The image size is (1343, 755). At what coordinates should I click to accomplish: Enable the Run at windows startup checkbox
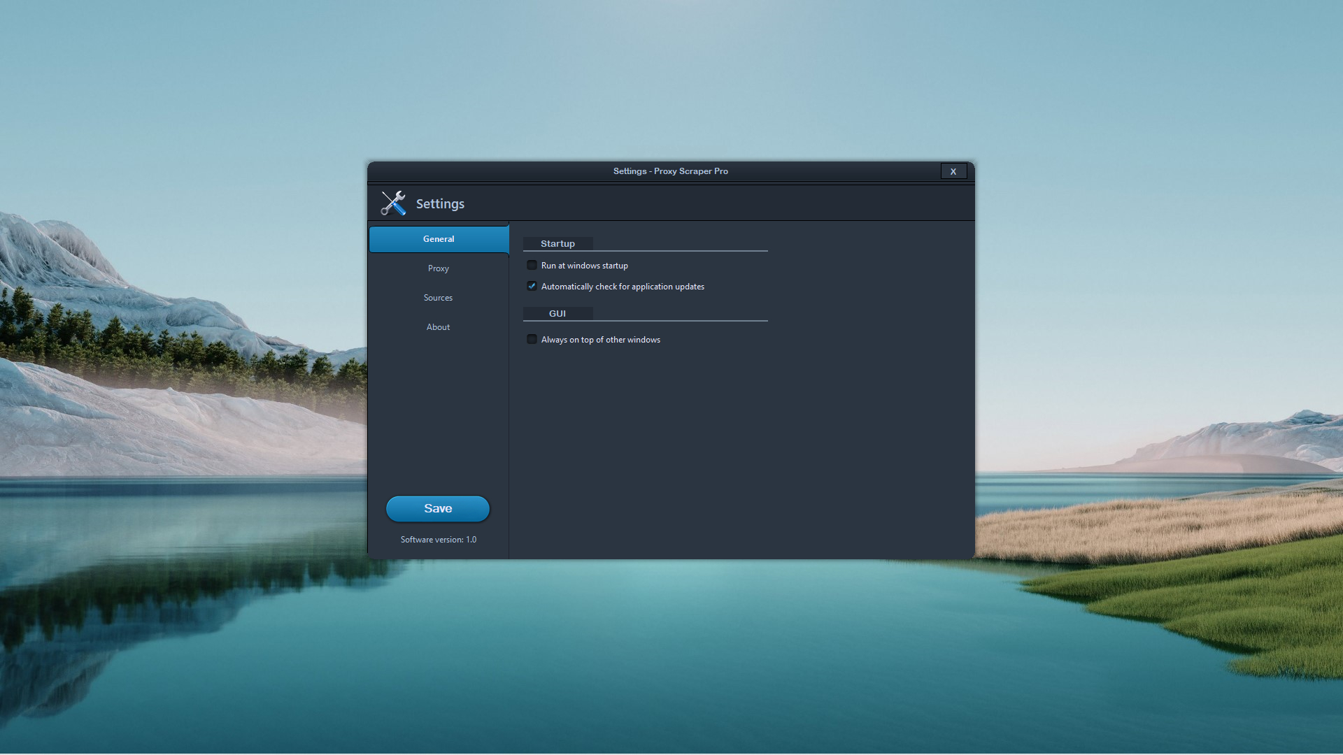pos(532,266)
